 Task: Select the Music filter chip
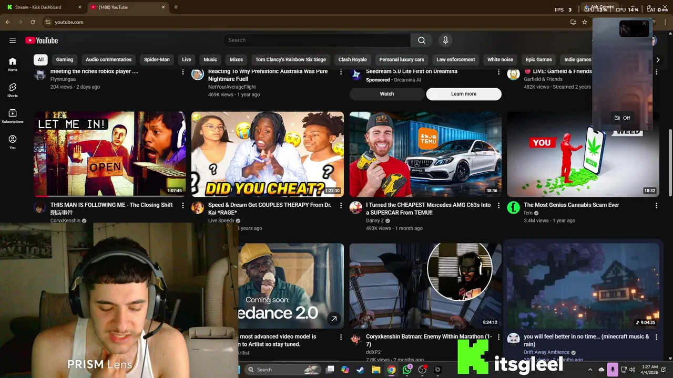210,59
